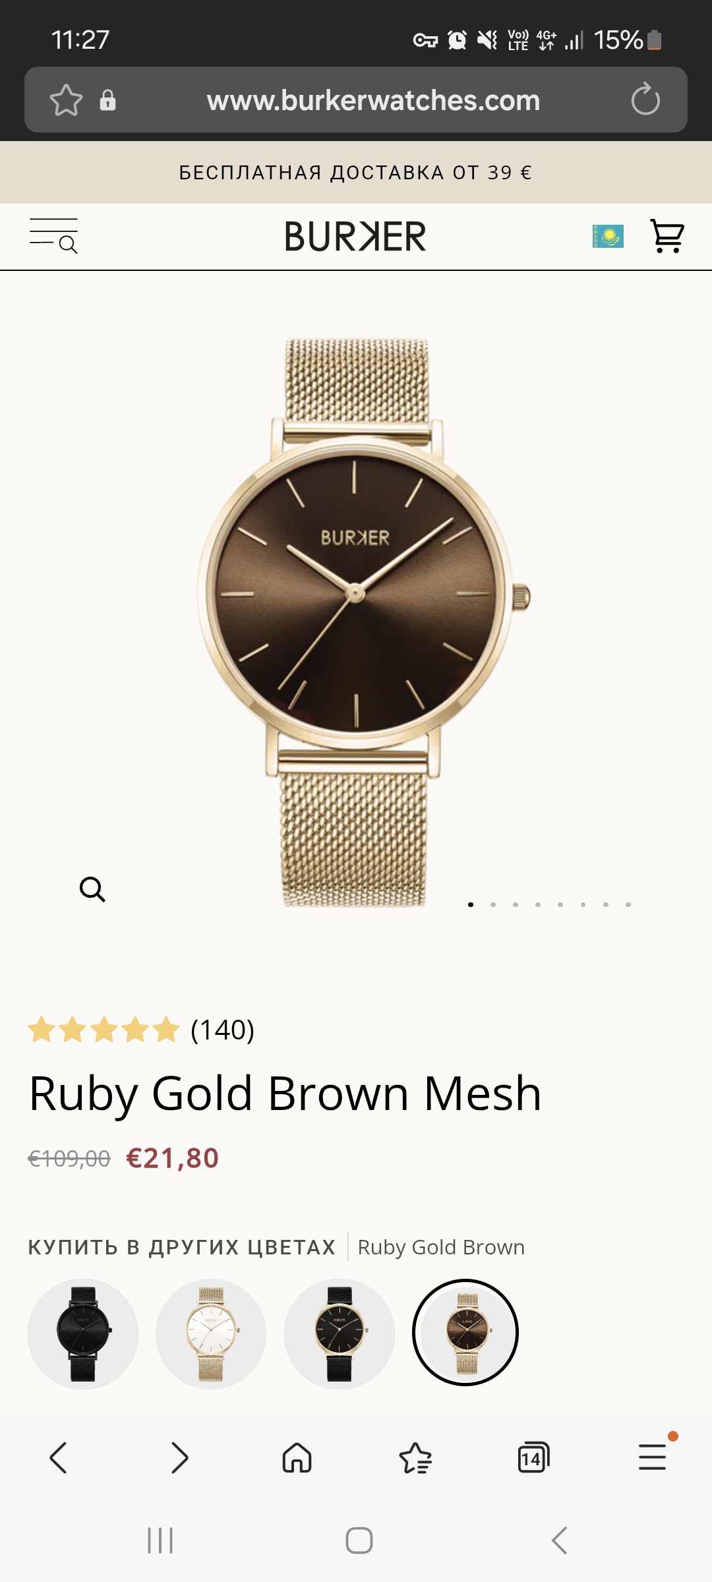
Task: Select the white dial gold mesh swatch
Action: tap(211, 1334)
